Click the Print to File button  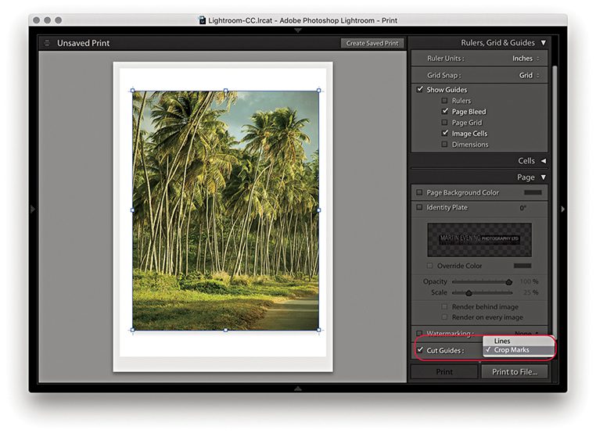coord(514,372)
